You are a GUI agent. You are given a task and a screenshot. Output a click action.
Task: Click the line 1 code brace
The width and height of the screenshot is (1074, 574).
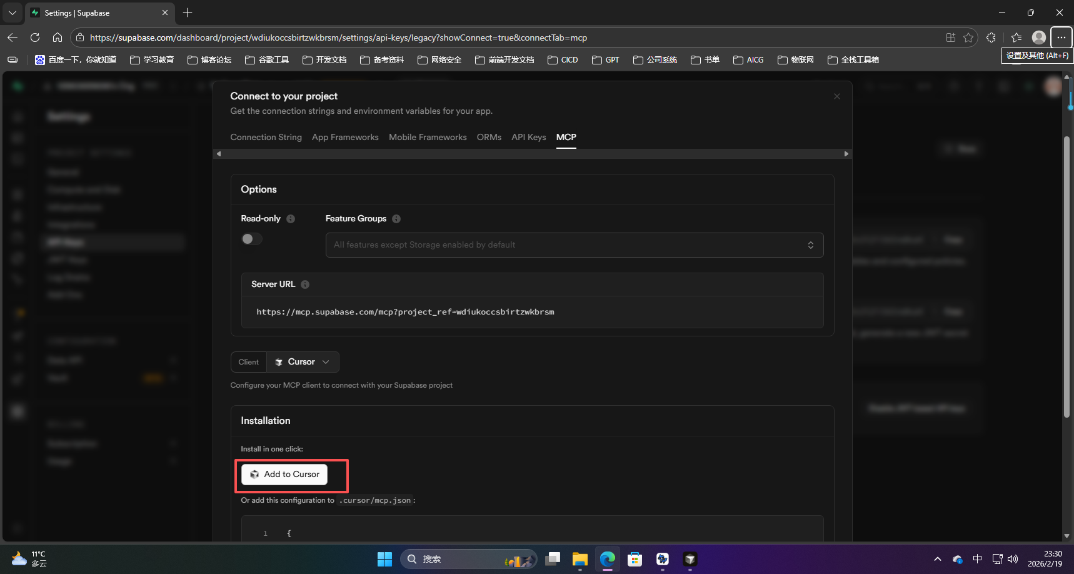pyautogui.click(x=289, y=533)
